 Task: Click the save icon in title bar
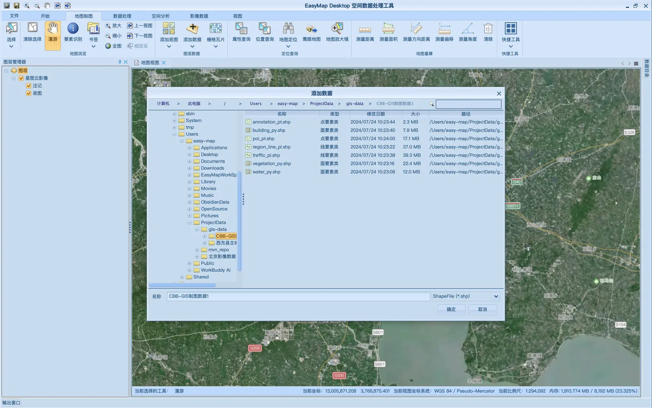(x=16, y=6)
